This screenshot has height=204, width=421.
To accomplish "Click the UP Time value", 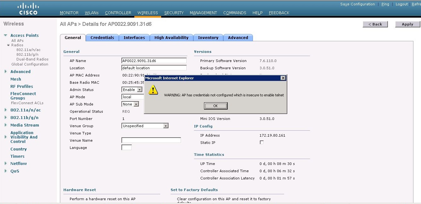I will point(277,164).
